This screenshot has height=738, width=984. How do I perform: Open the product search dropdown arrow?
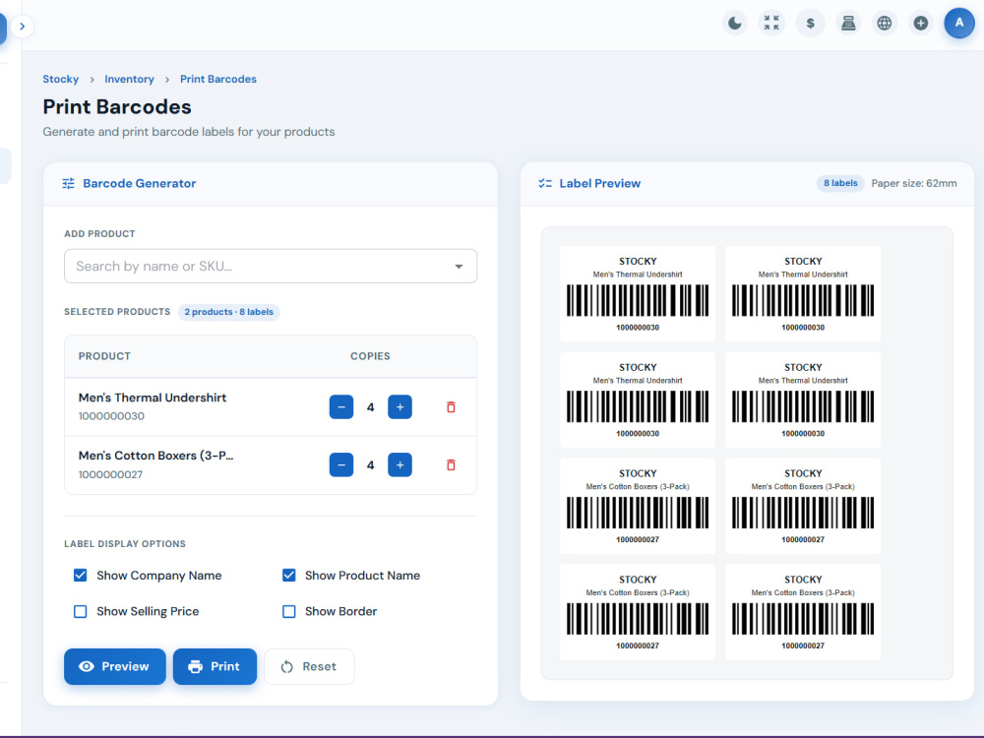coord(459,267)
